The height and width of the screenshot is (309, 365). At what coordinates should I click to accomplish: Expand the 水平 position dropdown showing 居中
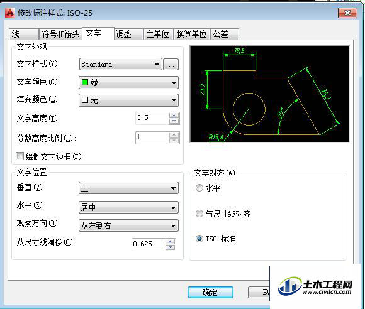pos(129,207)
